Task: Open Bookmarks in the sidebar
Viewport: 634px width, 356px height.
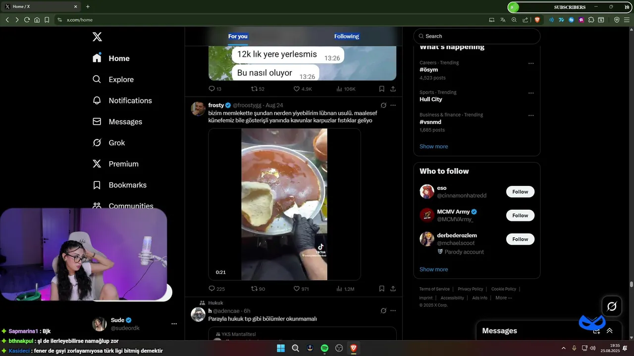Action: pos(119,185)
